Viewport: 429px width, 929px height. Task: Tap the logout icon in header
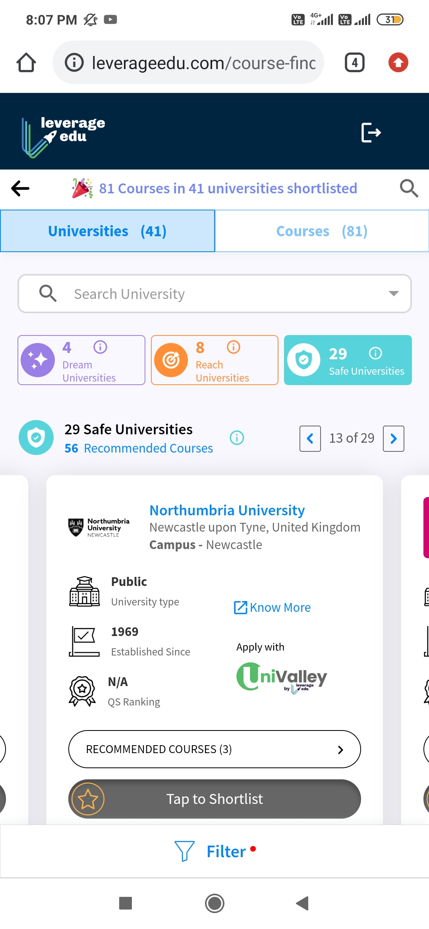[x=371, y=133]
